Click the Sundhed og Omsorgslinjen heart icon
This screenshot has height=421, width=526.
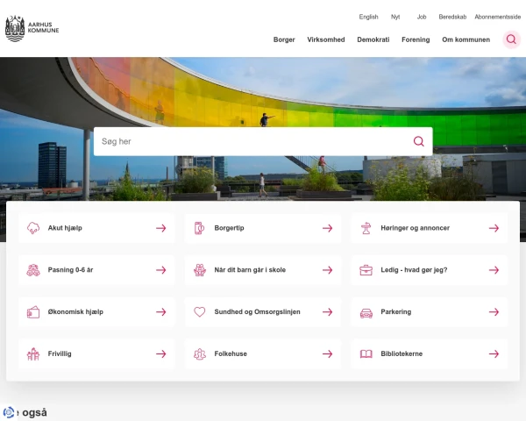200,312
